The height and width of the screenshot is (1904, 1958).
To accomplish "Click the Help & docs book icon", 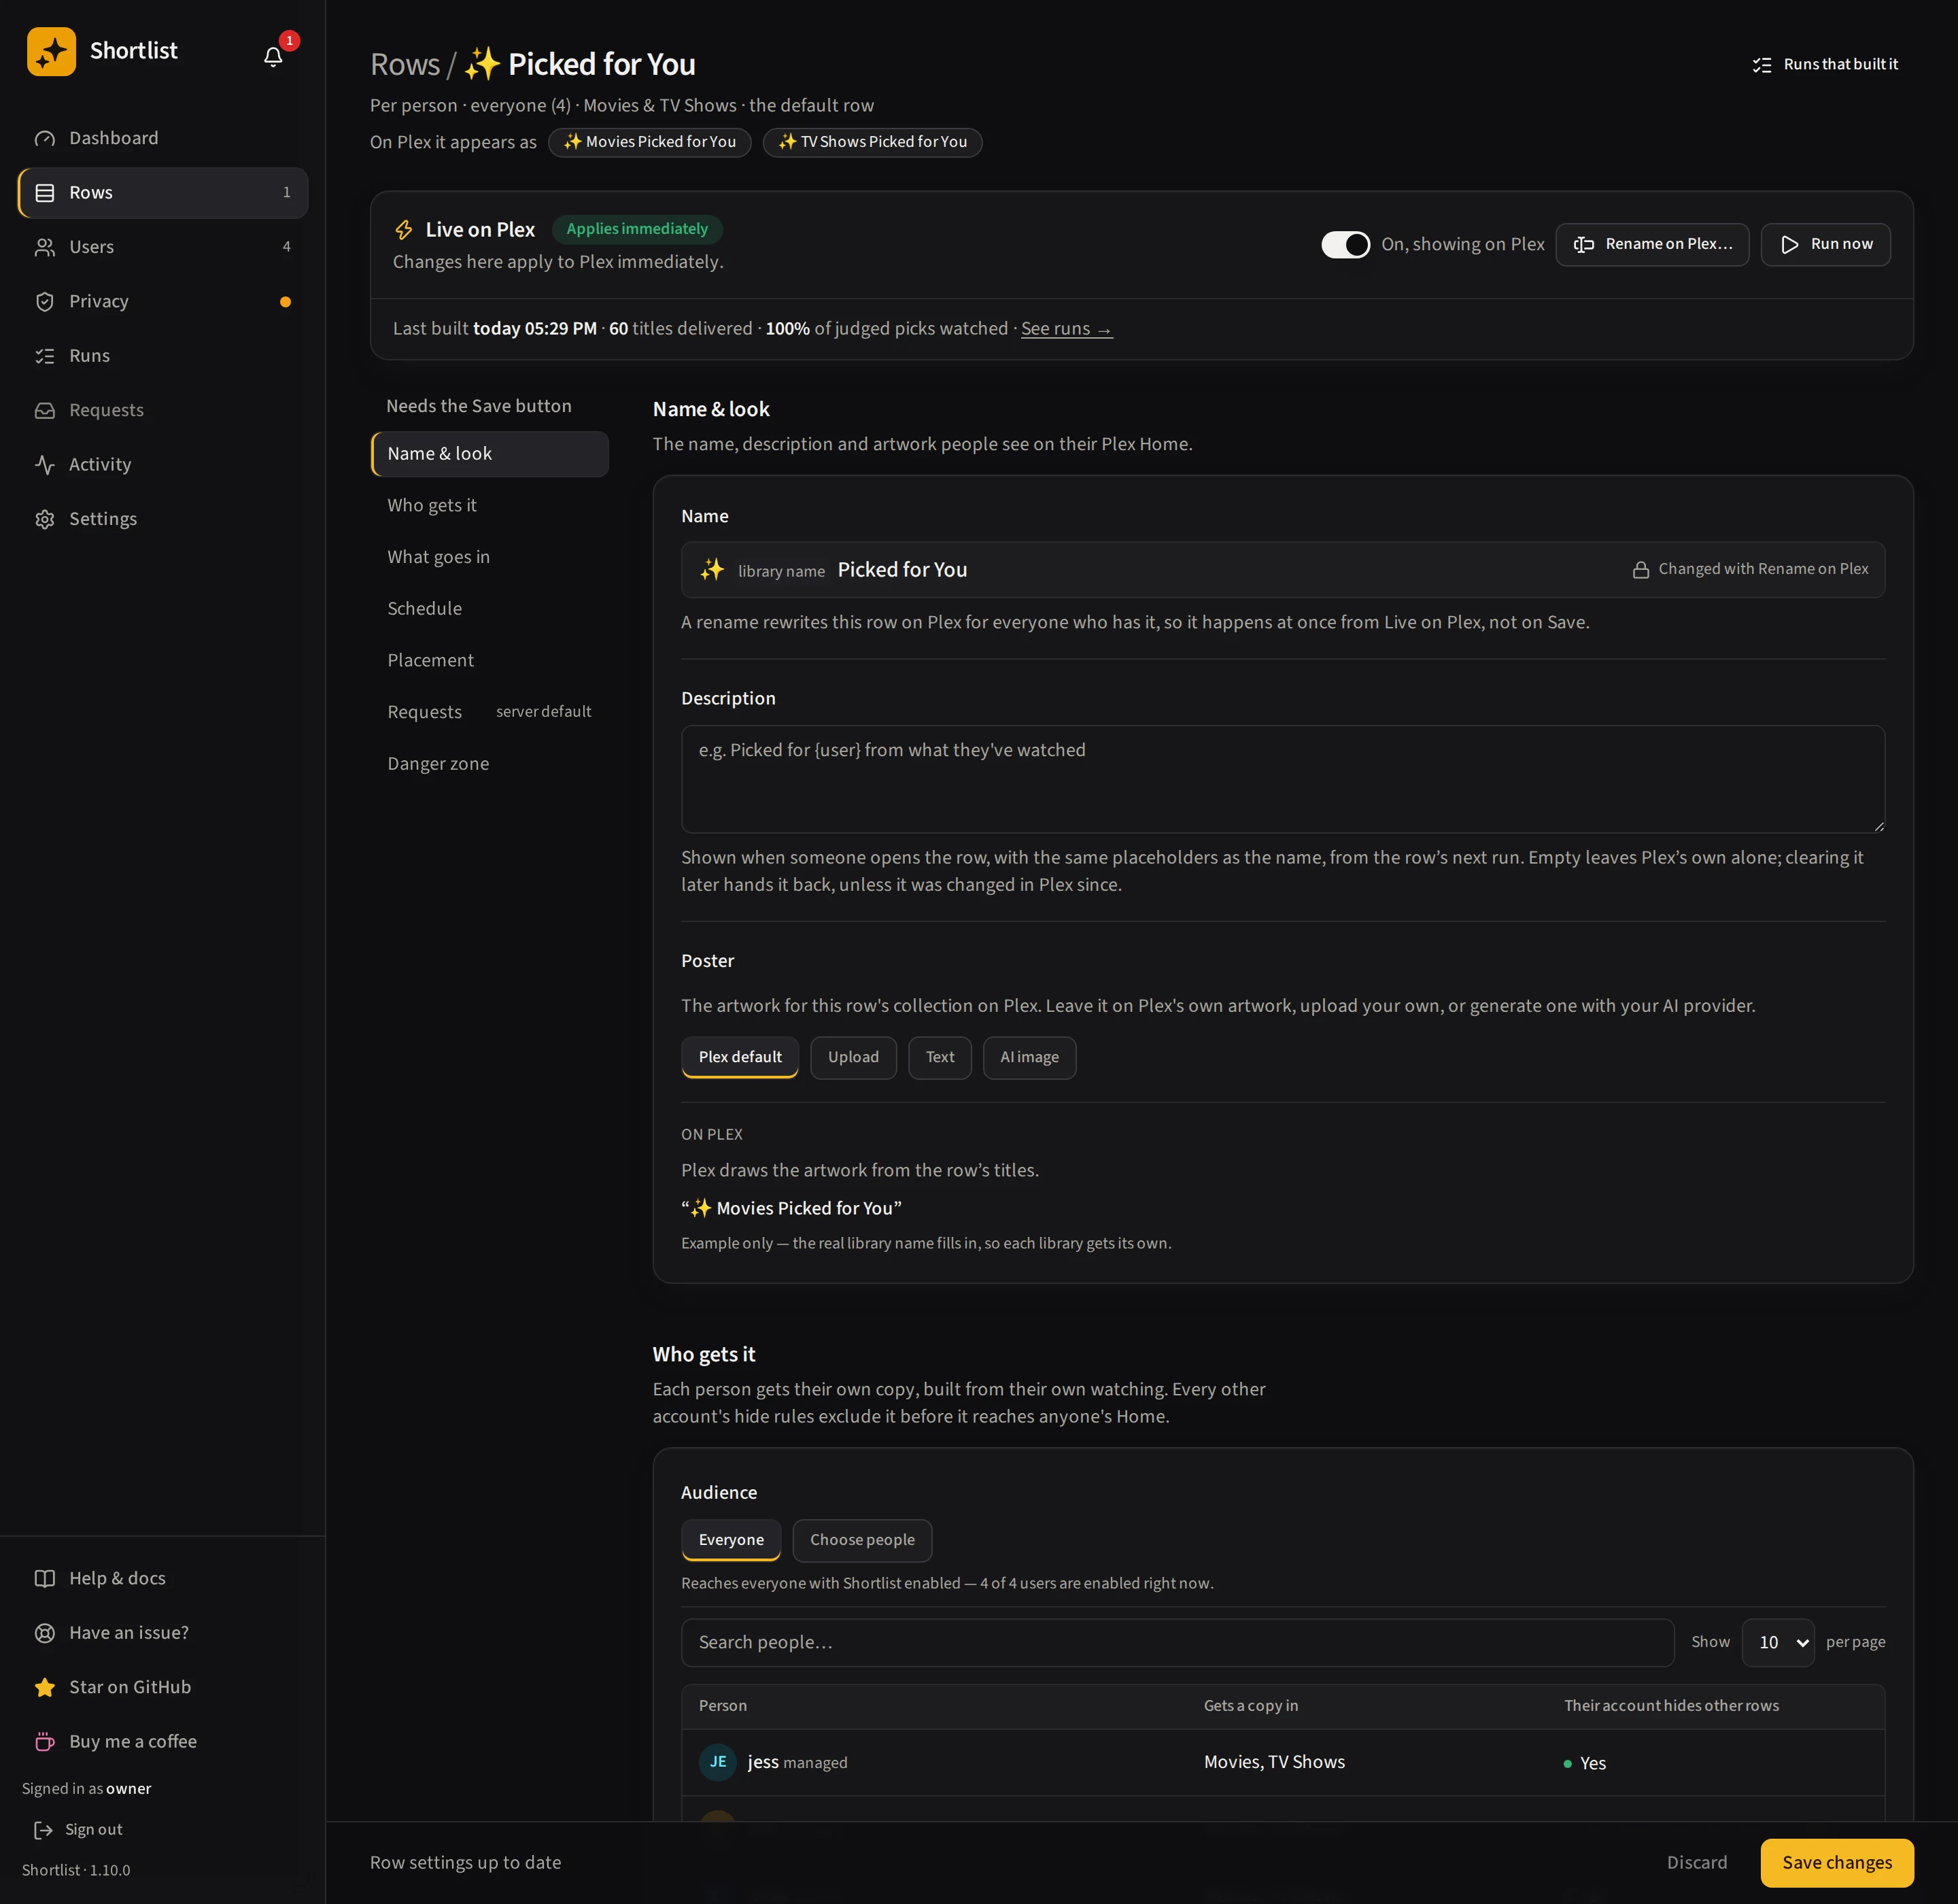I will point(45,1578).
